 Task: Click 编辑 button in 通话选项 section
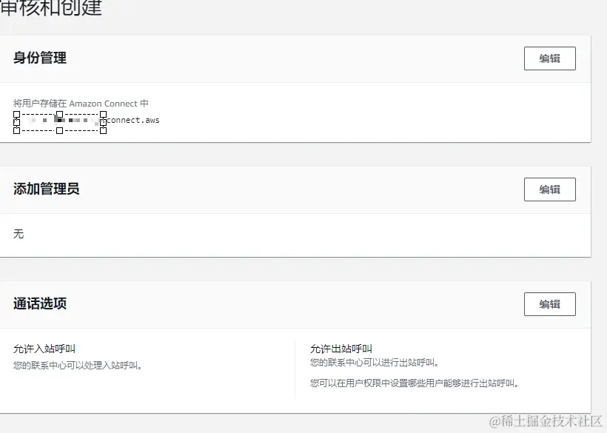pos(550,303)
